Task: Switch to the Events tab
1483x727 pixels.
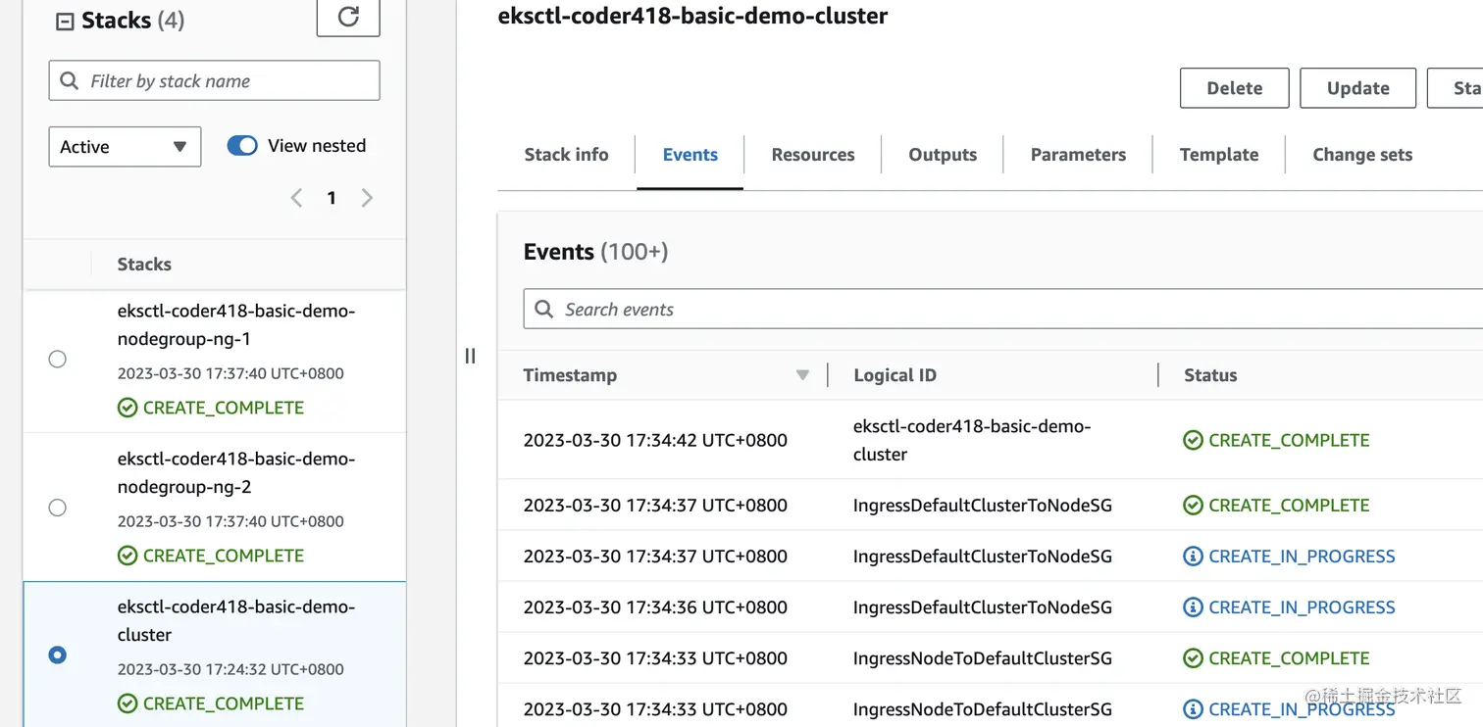Action: 690,155
